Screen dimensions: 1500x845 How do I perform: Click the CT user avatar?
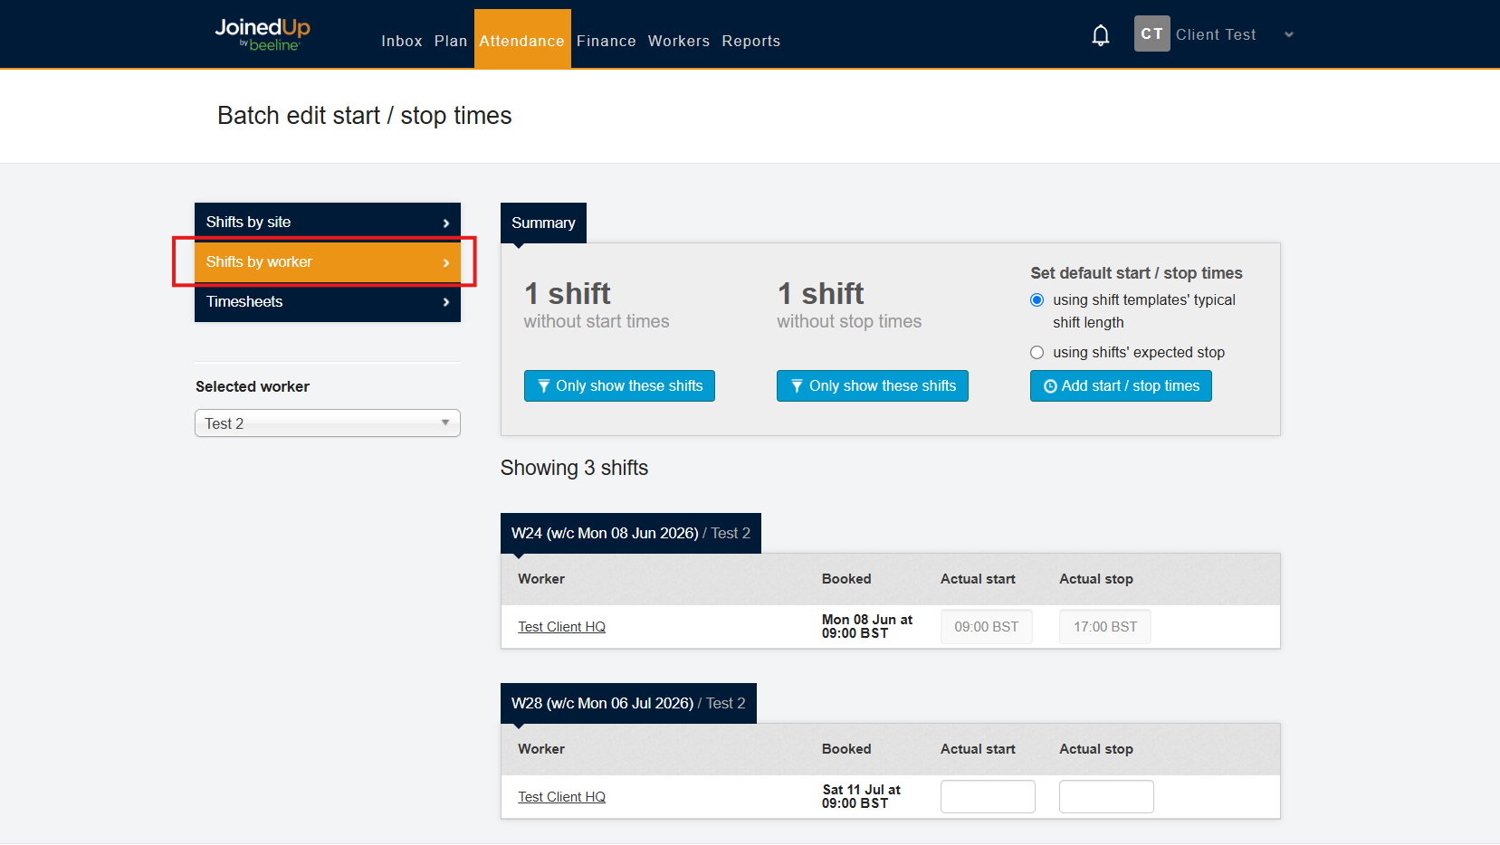1151,33
